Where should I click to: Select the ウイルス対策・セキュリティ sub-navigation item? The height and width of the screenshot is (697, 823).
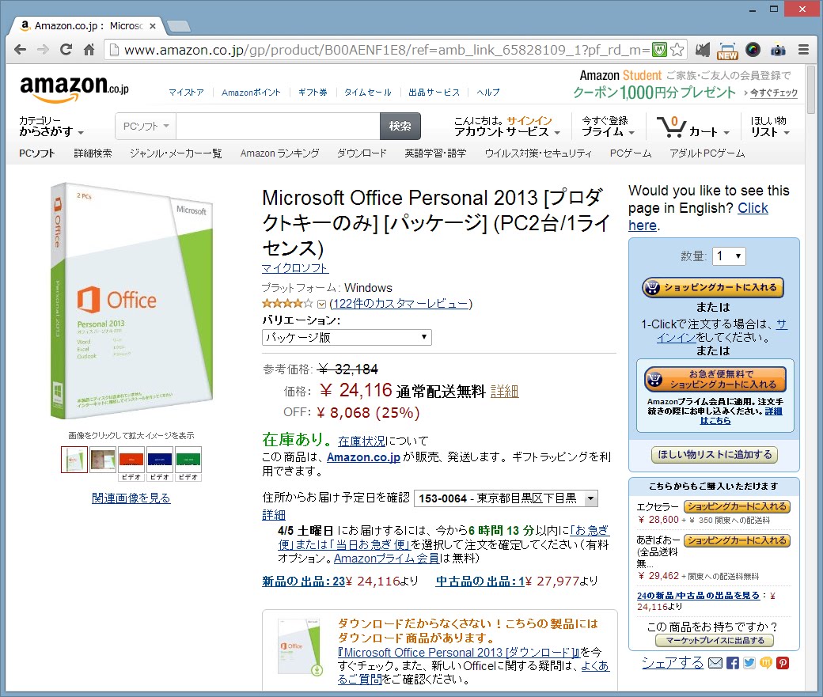pyautogui.click(x=538, y=153)
